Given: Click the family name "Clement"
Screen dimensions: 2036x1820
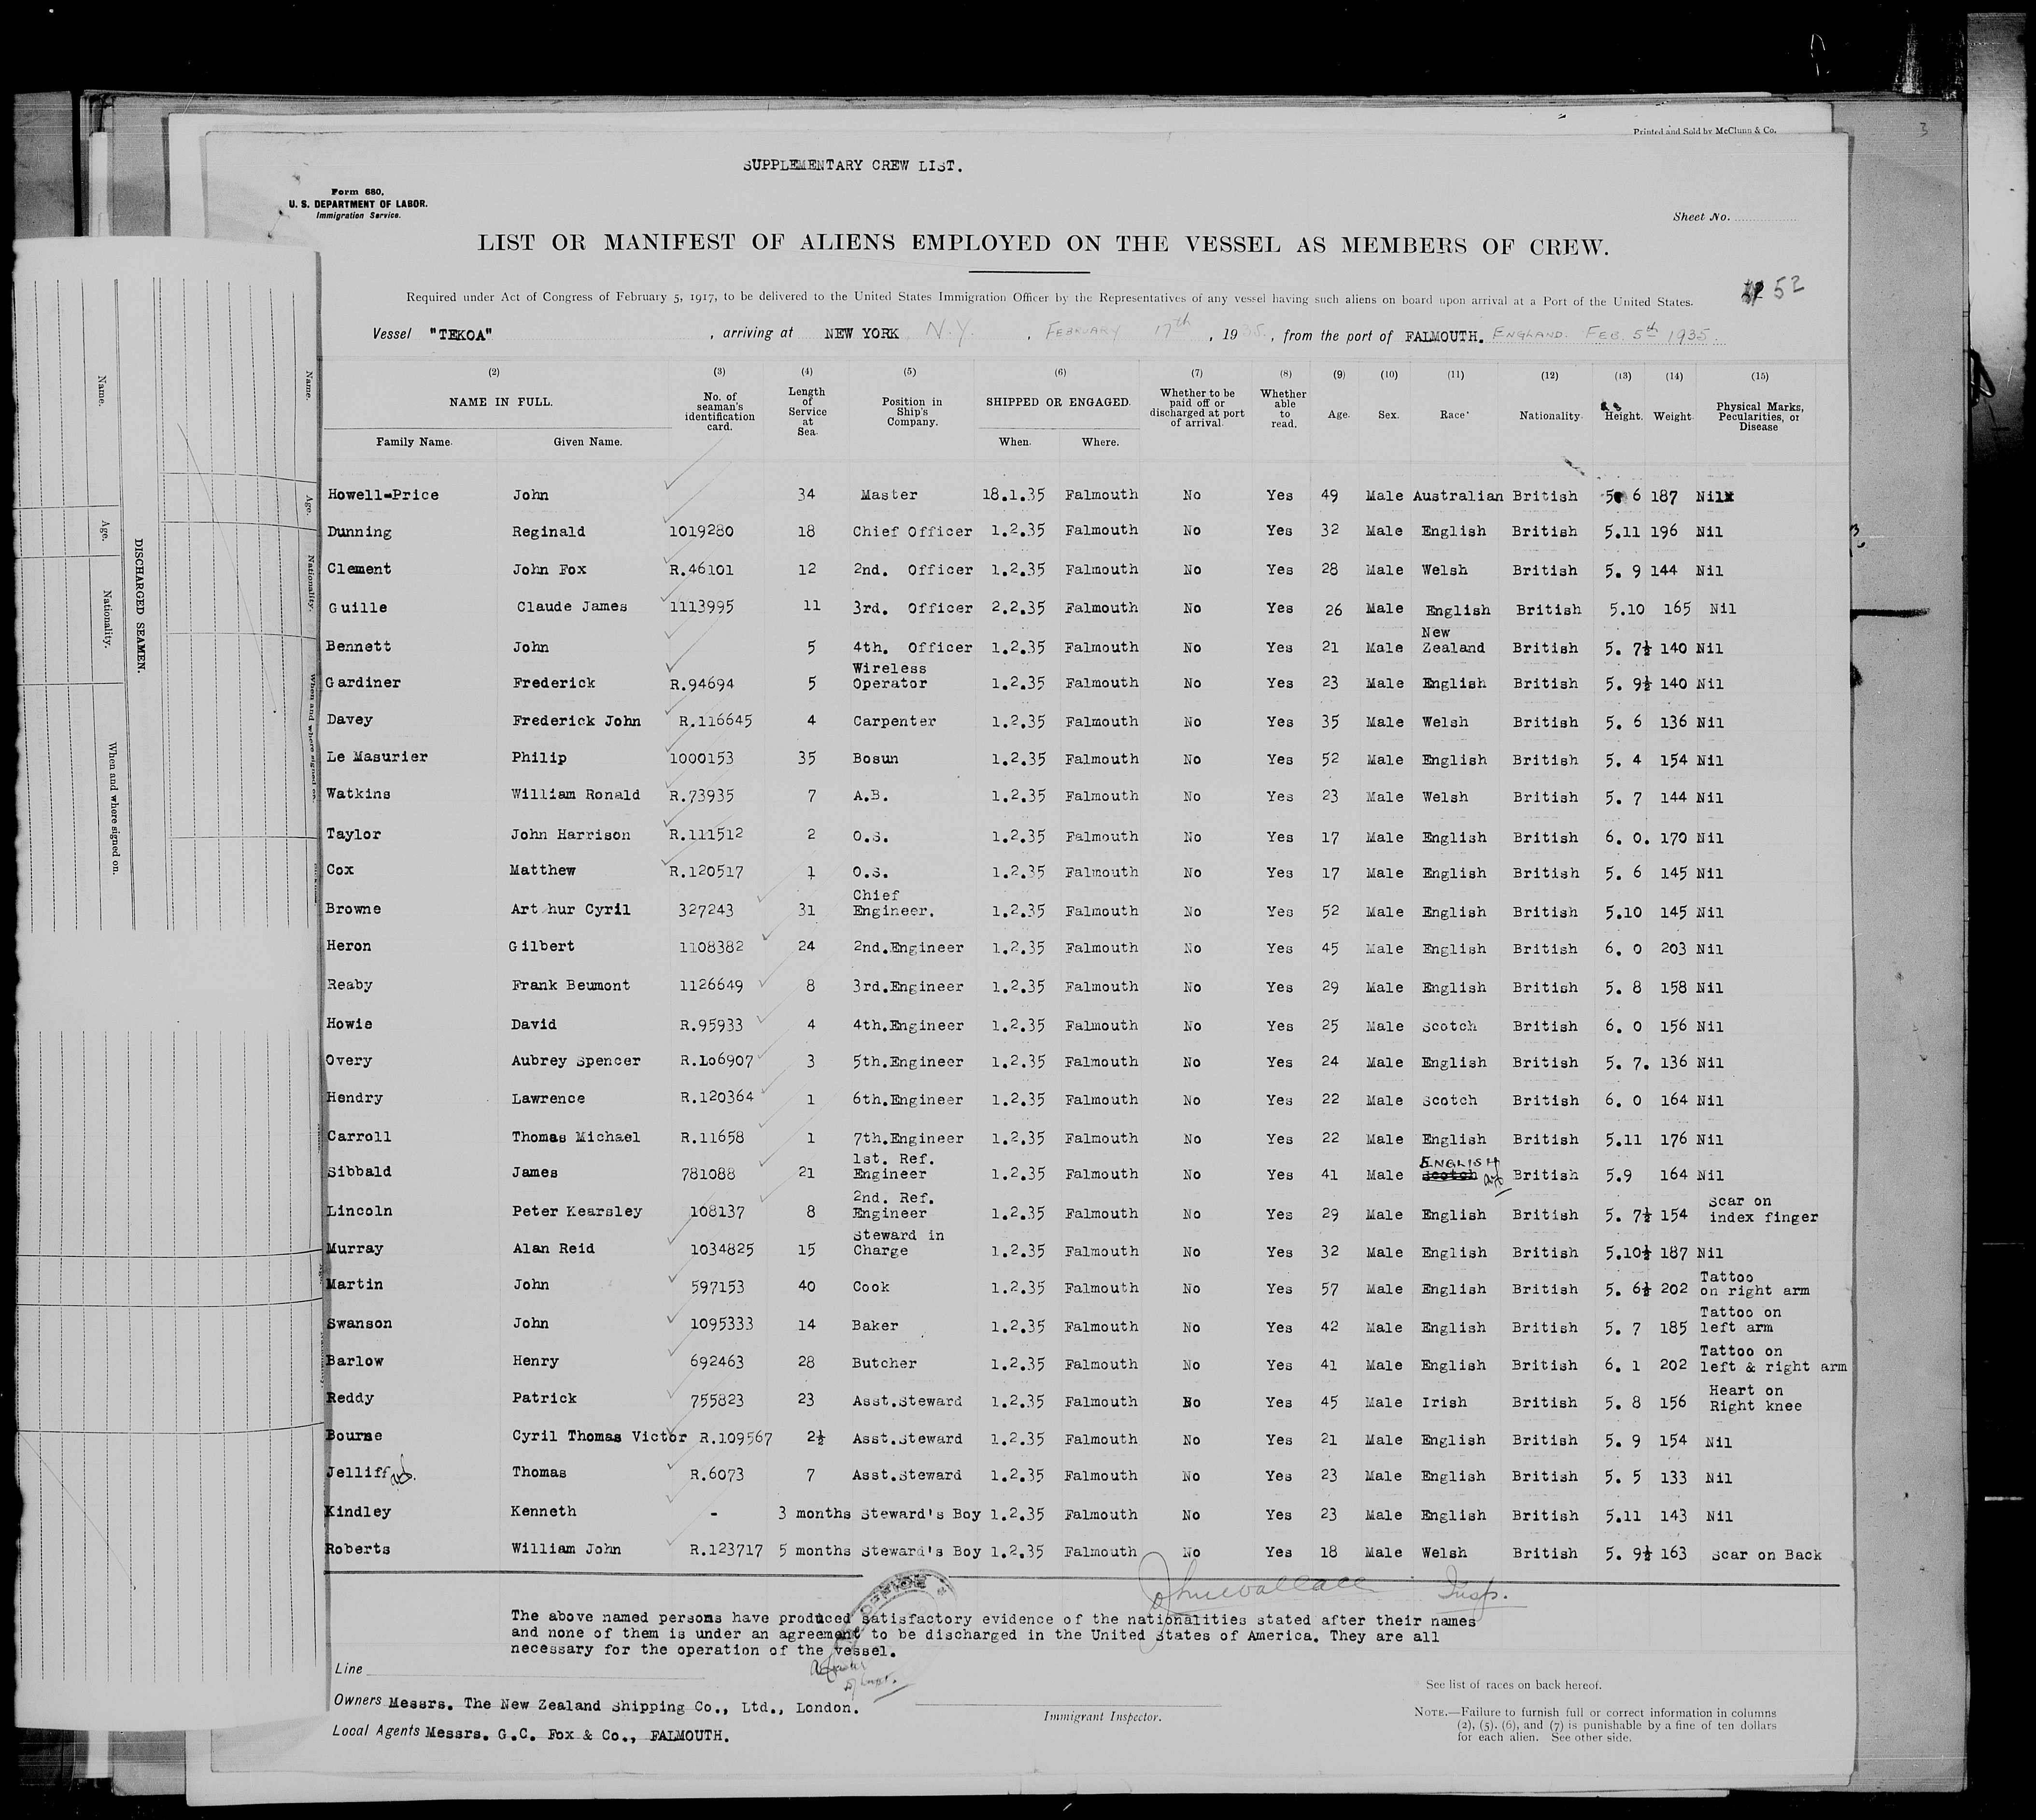Looking at the screenshot, I should coord(359,569).
